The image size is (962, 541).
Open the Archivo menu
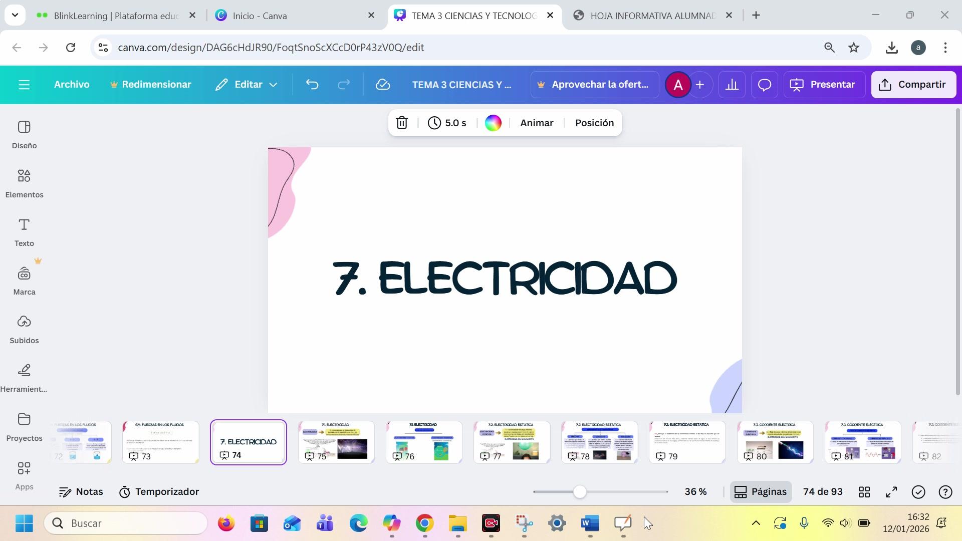72,85
